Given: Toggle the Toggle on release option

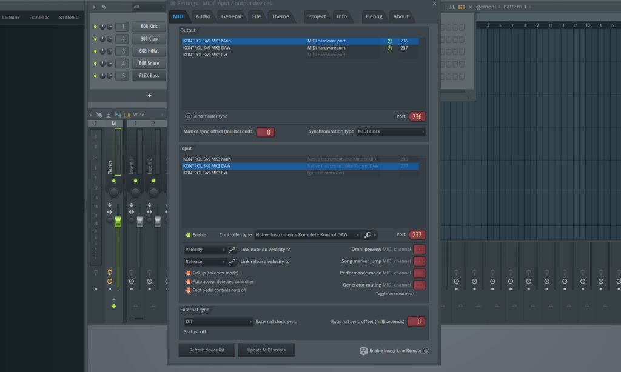Looking at the screenshot, I should pos(411,294).
